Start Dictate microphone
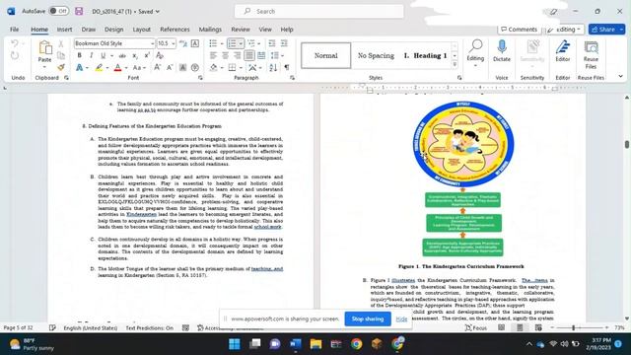The width and height of the screenshot is (631, 355). click(502, 51)
